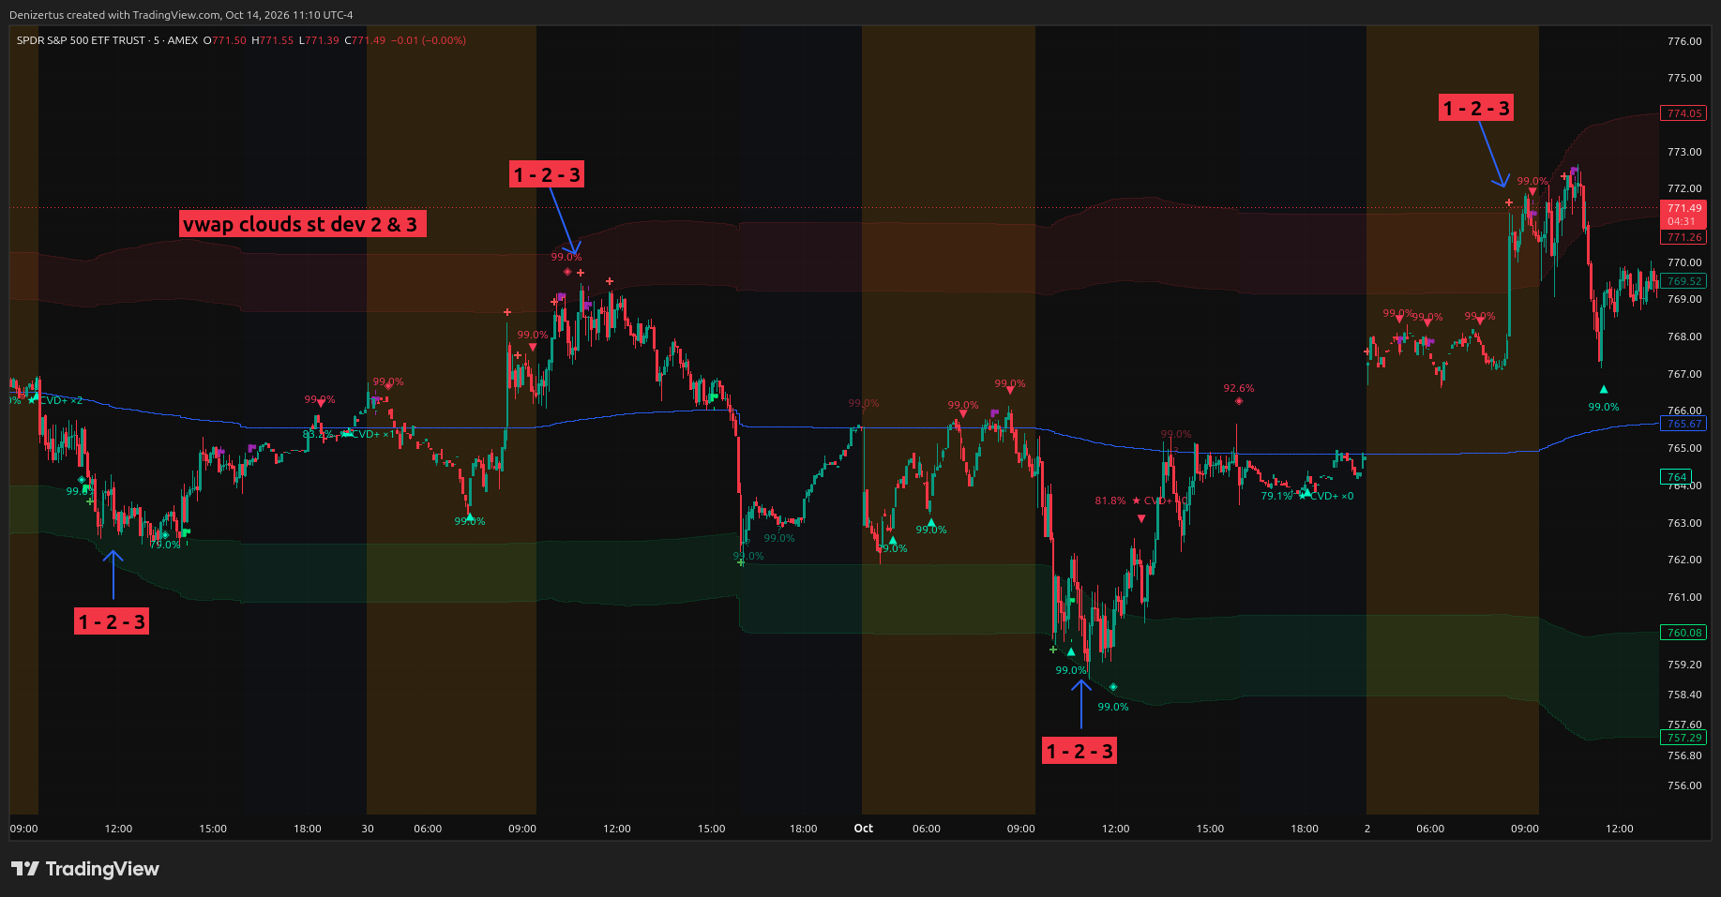Screen dimensions: 1721x897
Task: Click the 756.00 price scale value
Action: point(1684,785)
